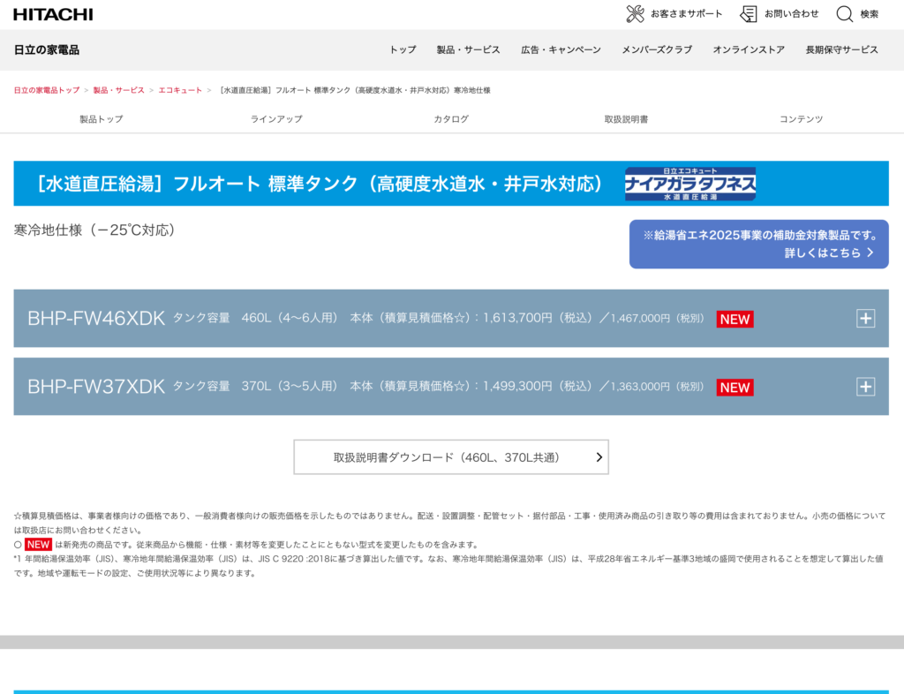Click the search magnifying glass icon

(x=845, y=14)
